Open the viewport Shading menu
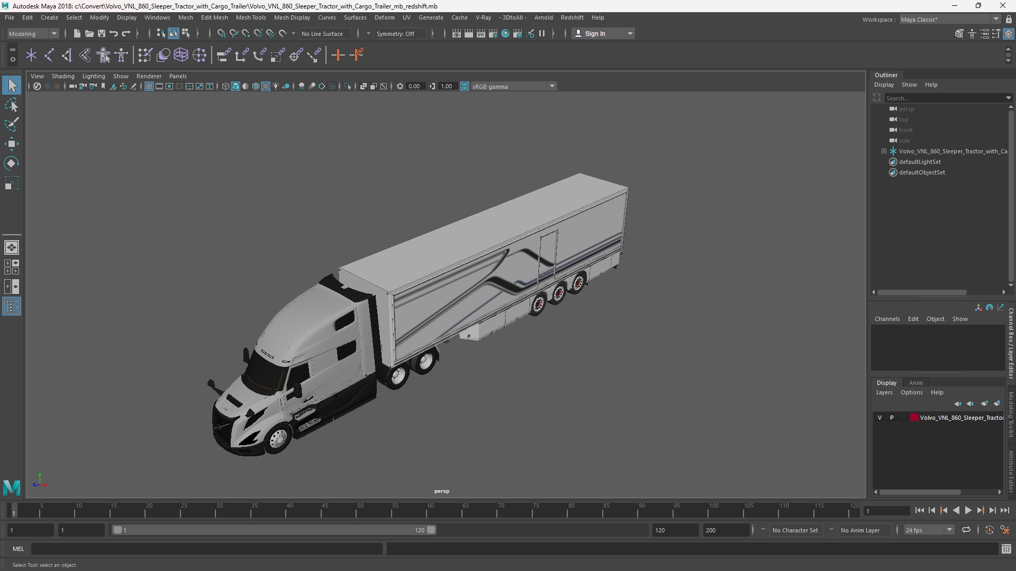This screenshot has width=1016, height=571. 63,76
